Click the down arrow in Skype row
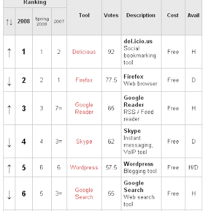This screenshot has height=211, width=208. pos(9,142)
